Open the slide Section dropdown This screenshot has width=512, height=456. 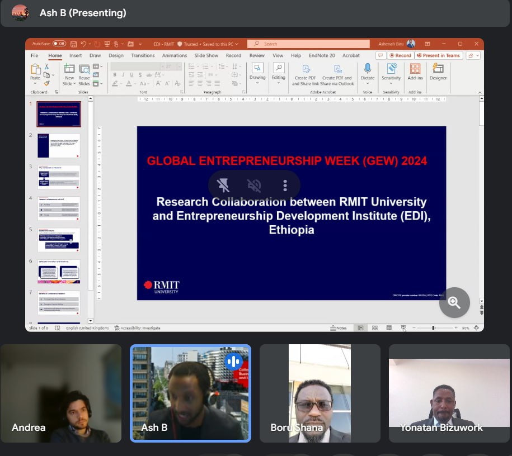97,84
